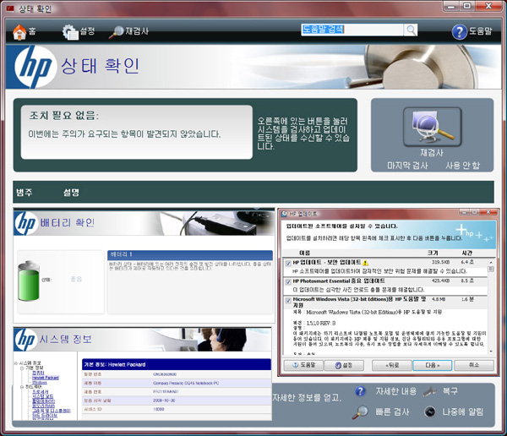Click the 시간 column header in update list
The height and width of the screenshot is (436, 507).
(467, 253)
